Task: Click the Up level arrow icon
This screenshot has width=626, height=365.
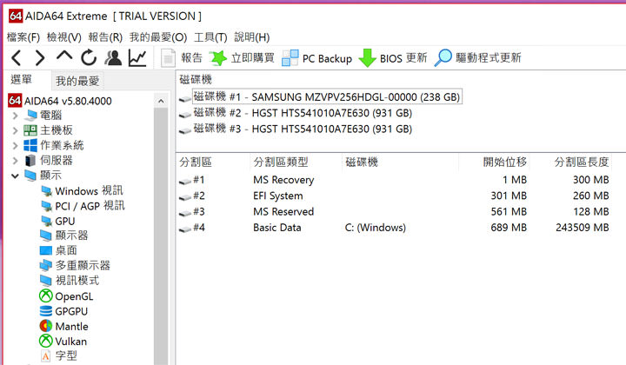Action: 64,57
